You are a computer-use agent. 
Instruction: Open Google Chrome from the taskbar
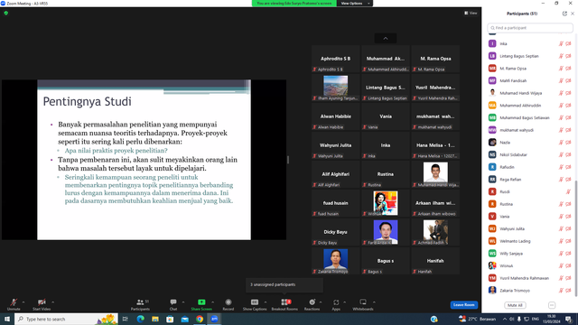(200, 319)
